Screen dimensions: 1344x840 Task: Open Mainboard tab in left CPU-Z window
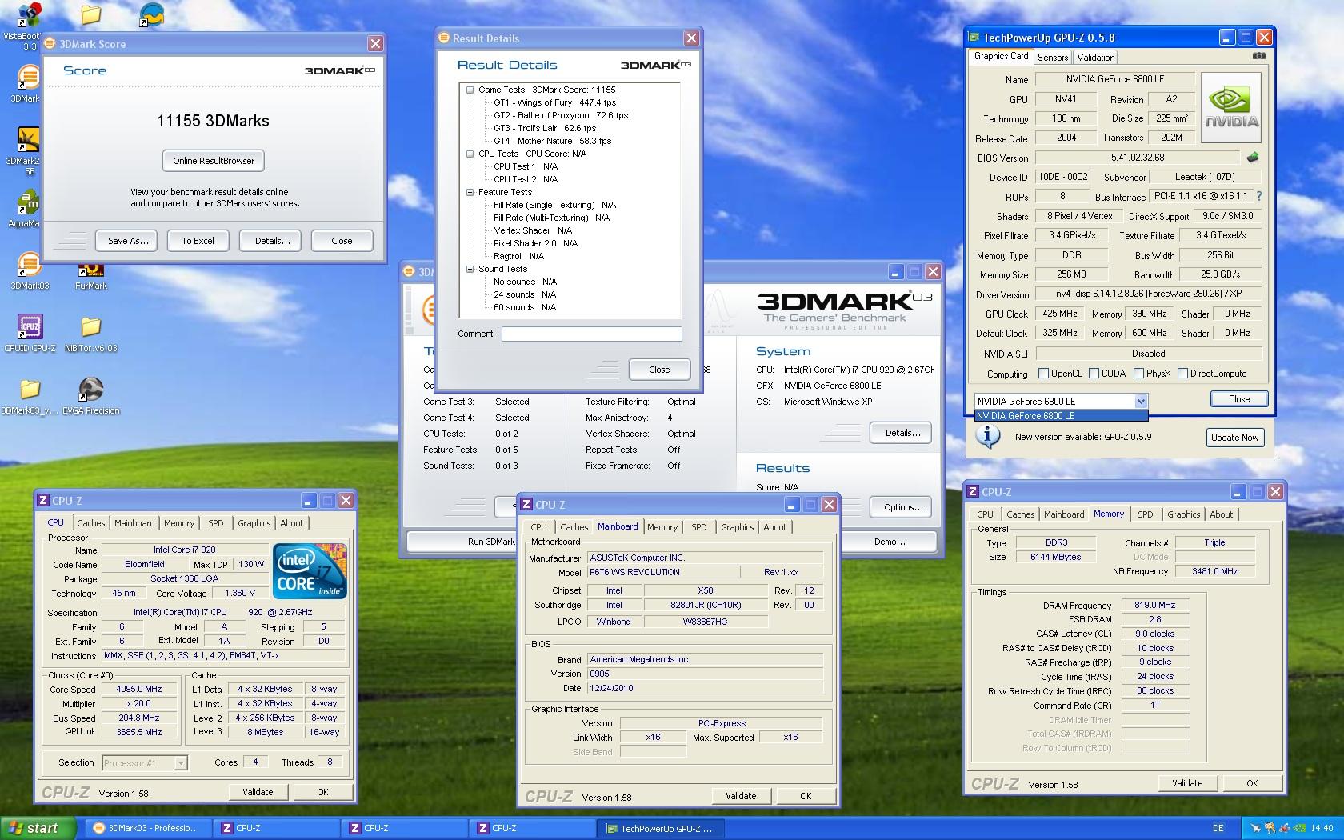(x=134, y=523)
